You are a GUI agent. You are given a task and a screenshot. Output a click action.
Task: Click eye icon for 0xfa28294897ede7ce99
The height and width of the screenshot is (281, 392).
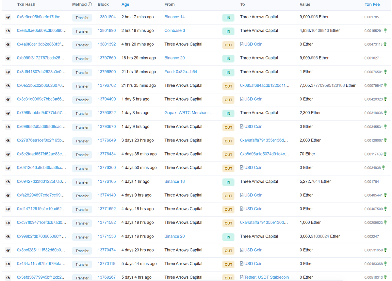point(8,196)
